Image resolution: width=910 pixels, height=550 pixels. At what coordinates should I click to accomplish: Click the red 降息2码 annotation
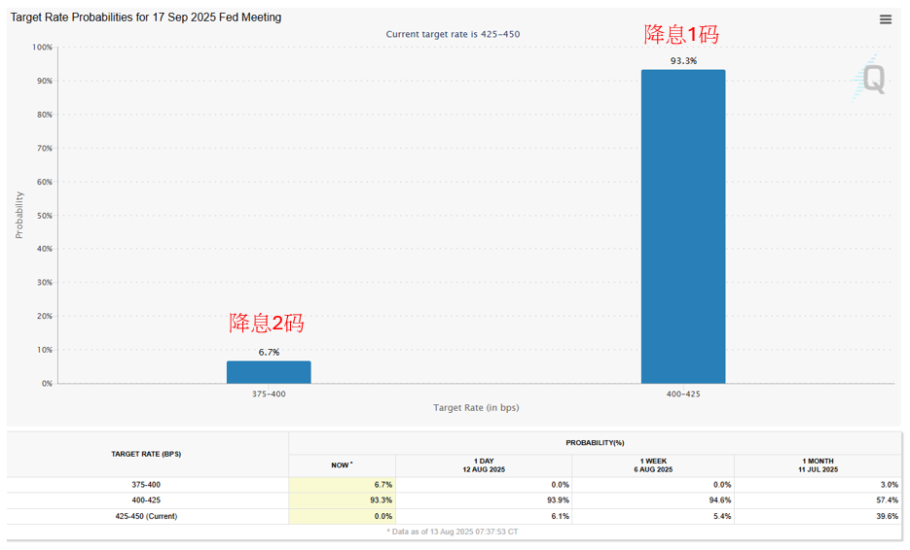[x=267, y=324]
